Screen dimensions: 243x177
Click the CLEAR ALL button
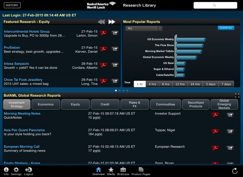click(226, 28)
